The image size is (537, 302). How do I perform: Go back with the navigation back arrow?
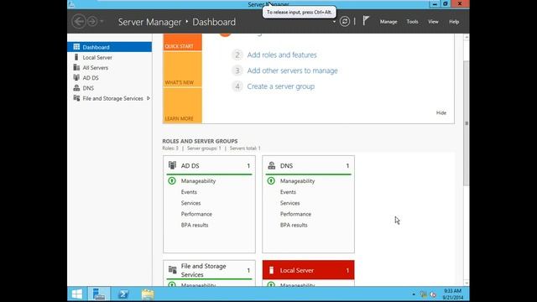(x=78, y=22)
